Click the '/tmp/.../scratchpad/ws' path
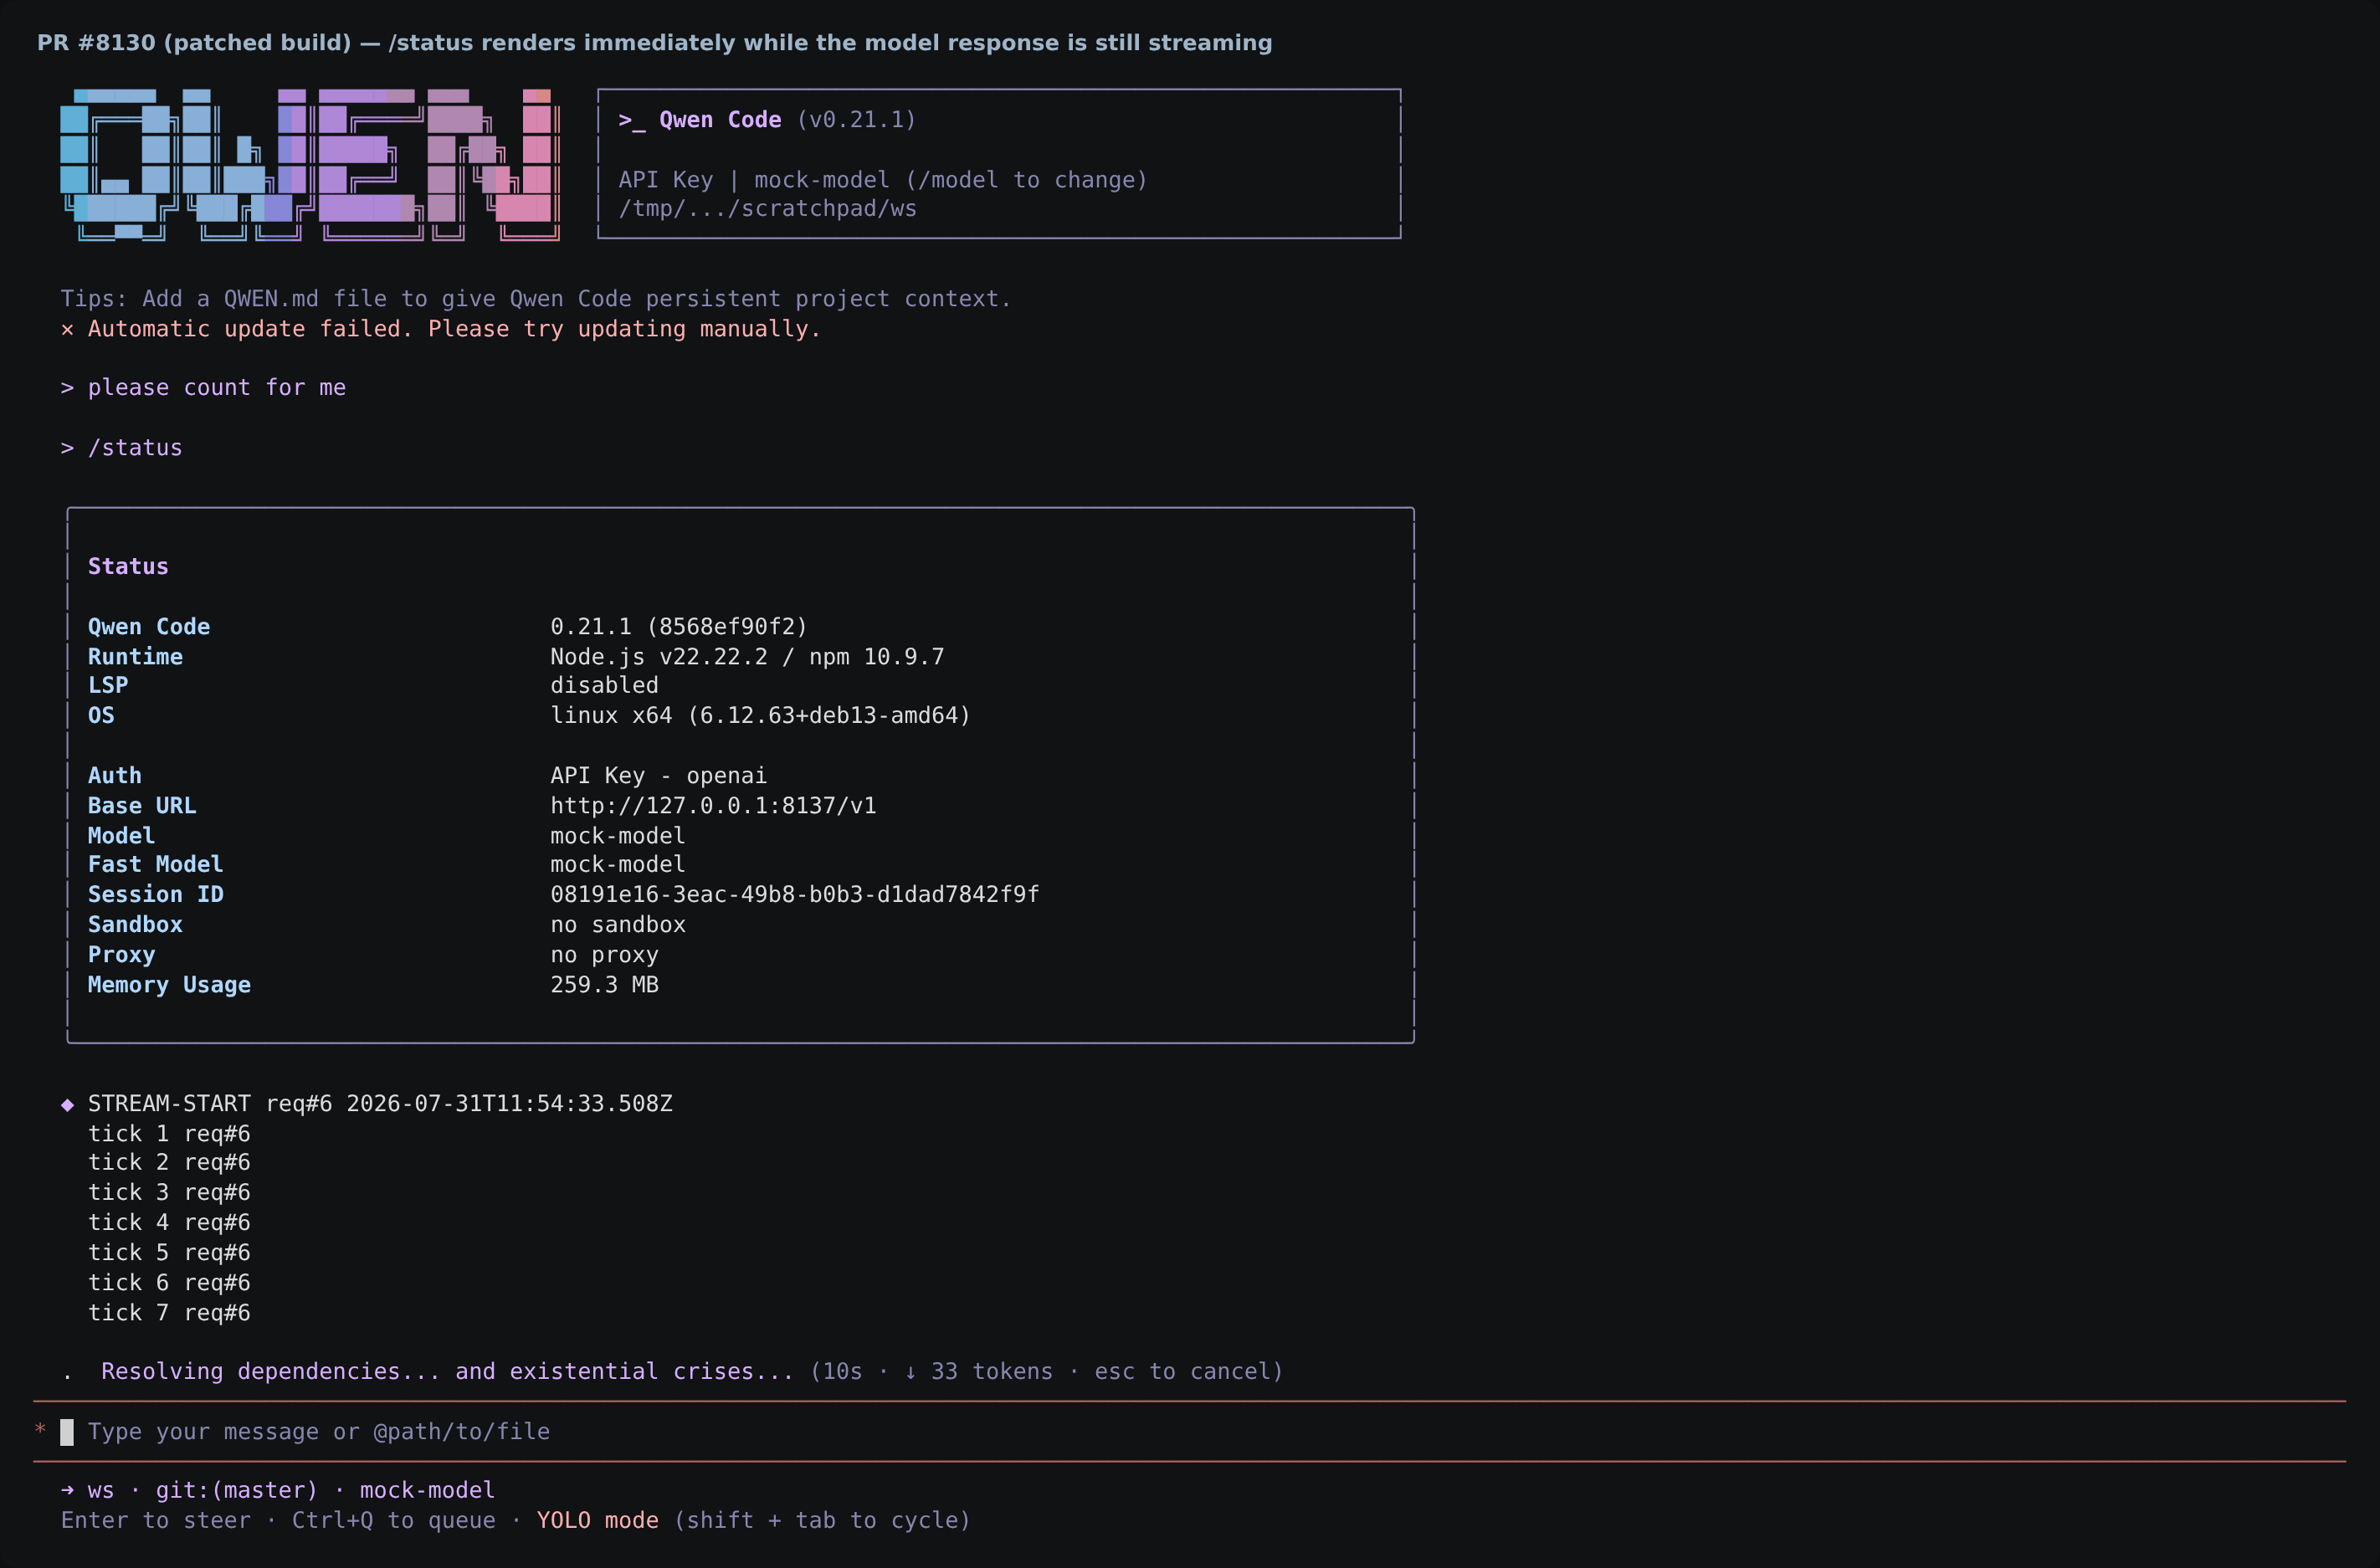This screenshot has height=1568, width=2380. [767, 209]
